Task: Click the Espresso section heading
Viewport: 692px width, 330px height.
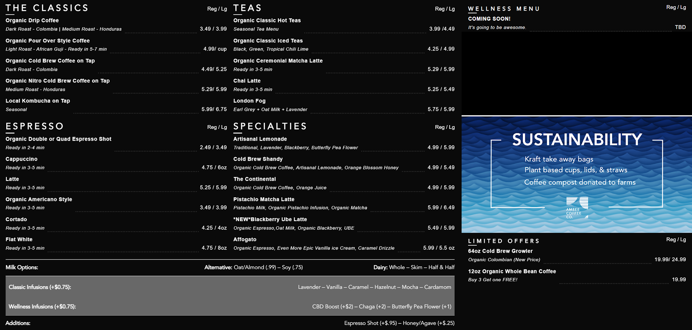Action: pos(35,126)
